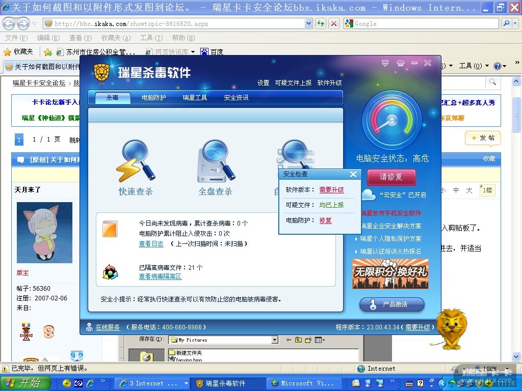This screenshot has height=391, width=522.
Task: Open IE 工具(O) dropdown menu
Action: click(474, 66)
